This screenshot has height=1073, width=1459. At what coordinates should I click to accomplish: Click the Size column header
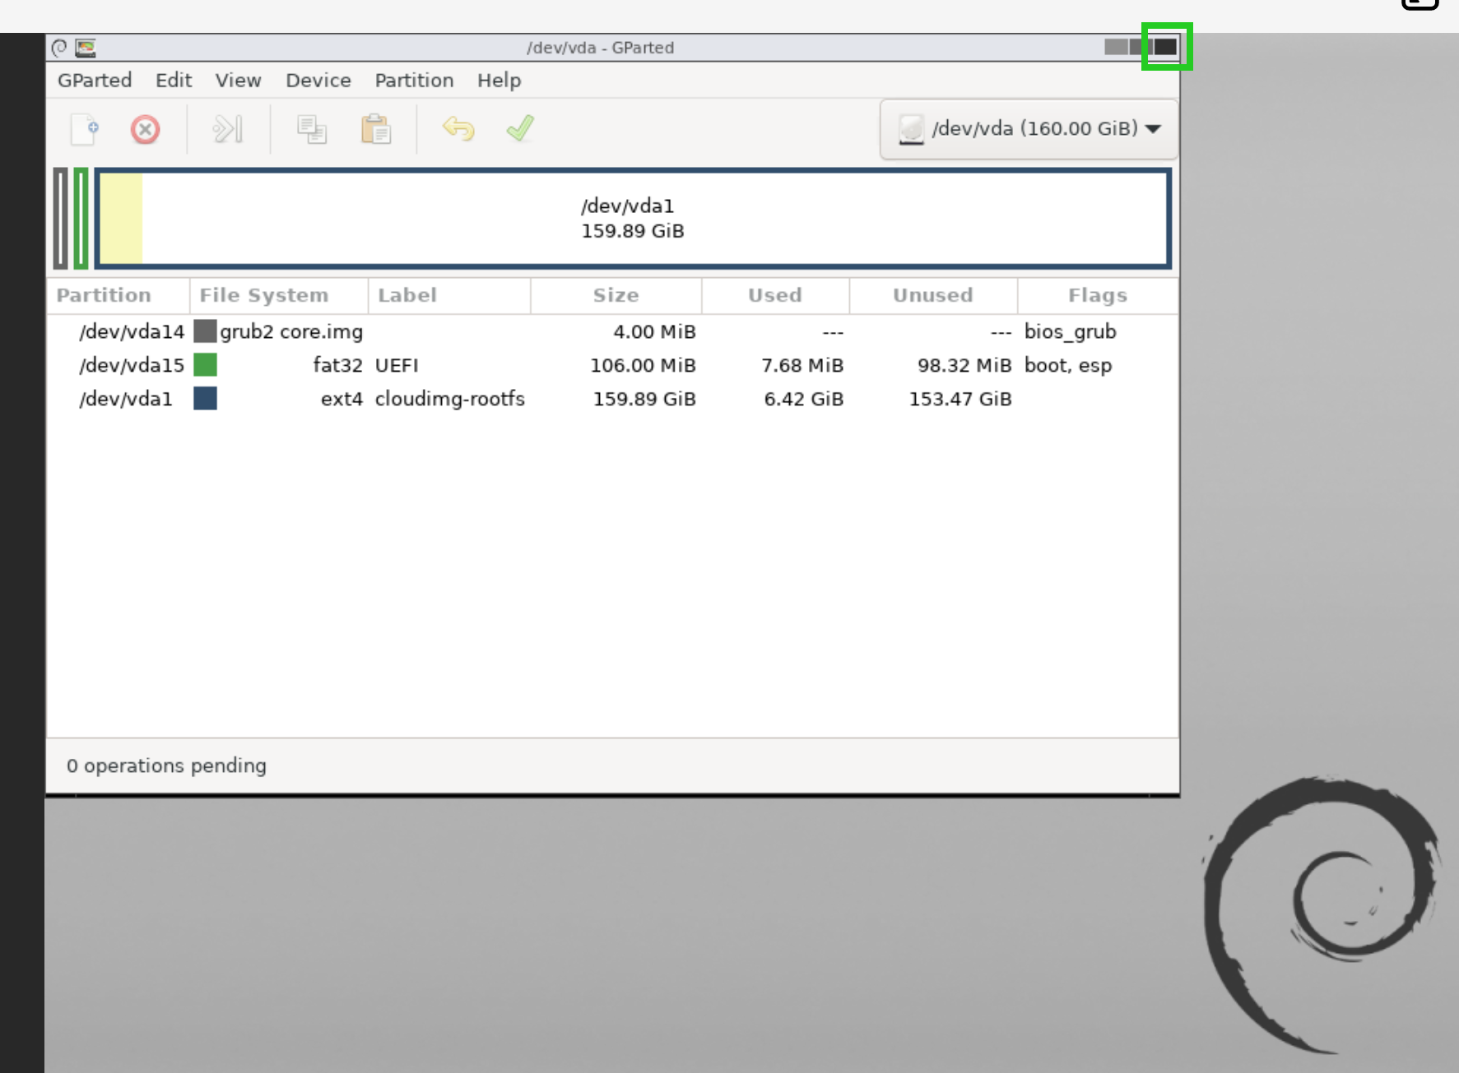click(x=616, y=295)
